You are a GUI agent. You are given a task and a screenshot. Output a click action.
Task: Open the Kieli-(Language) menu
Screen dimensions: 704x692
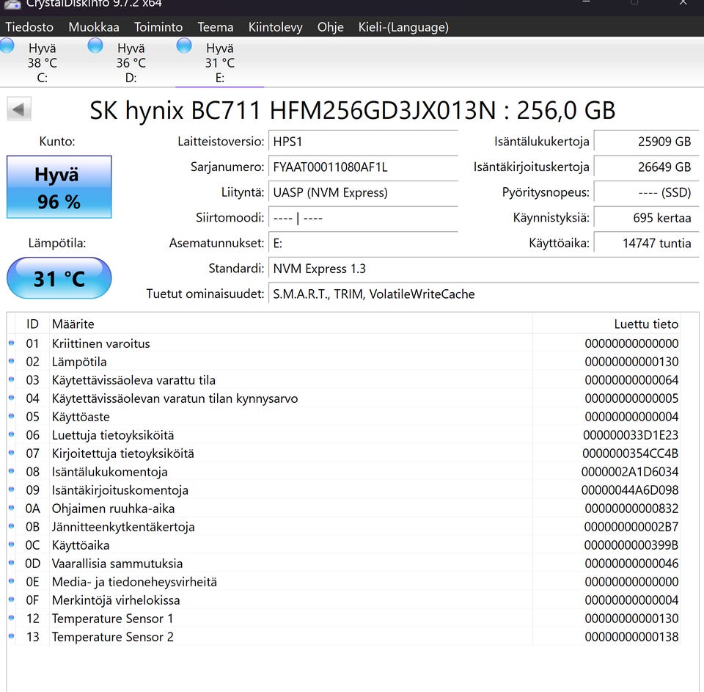coord(403,27)
